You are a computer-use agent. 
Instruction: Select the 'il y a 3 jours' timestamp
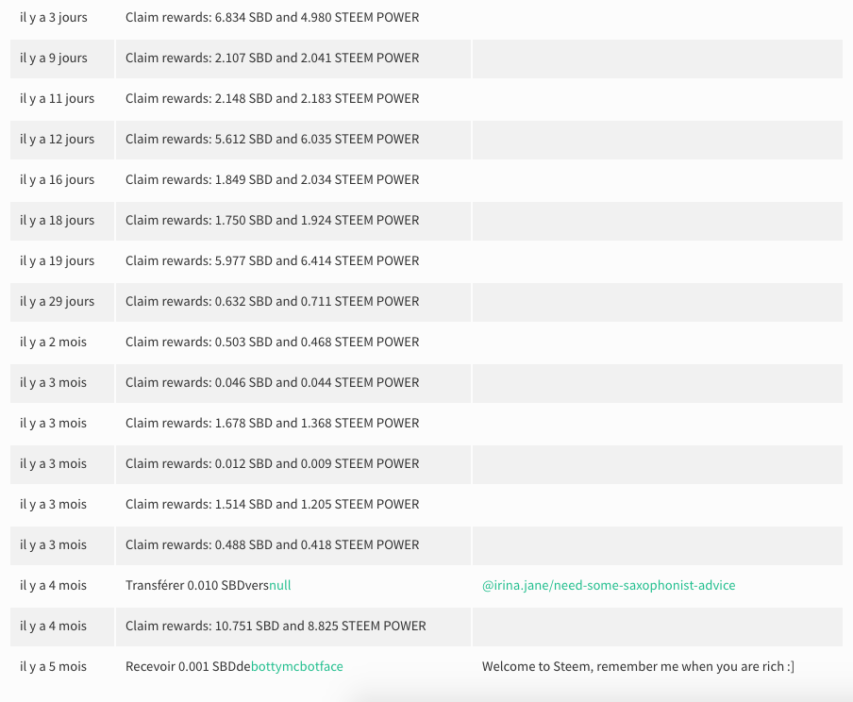(x=53, y=17)
